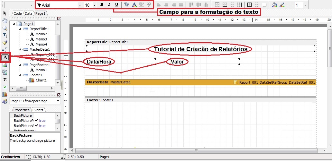Screen dimensions: 332x161
Task: Toggle the BackPicturePrintable true checkbox
Action: [37, 121]
